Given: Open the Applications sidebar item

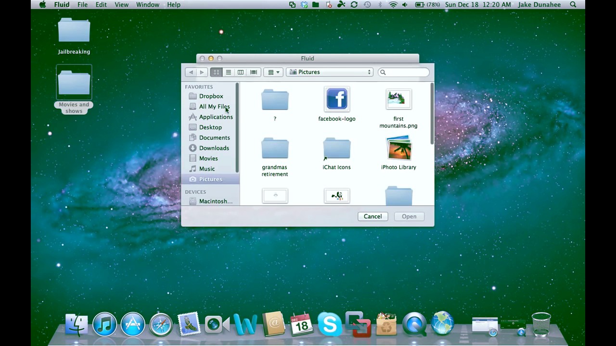Looking at the screenshot, I should click(216, 117).
